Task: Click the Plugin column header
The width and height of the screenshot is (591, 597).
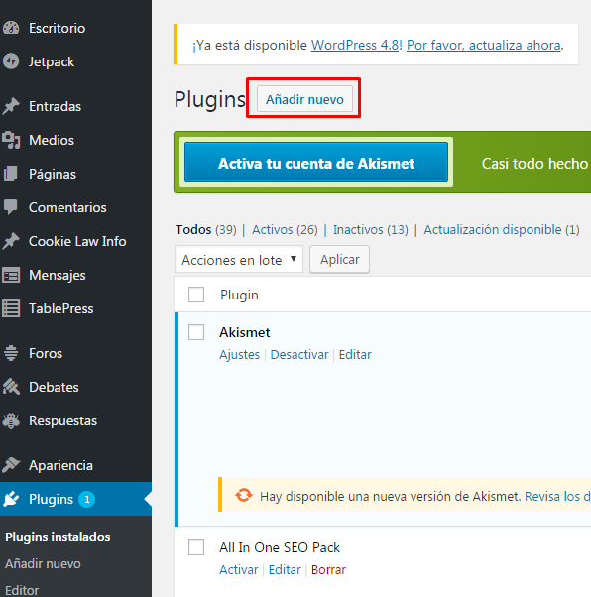Action: [240, 295]
